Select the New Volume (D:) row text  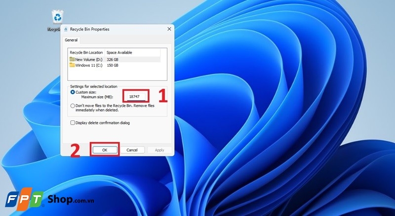click(x=89, y=60)
